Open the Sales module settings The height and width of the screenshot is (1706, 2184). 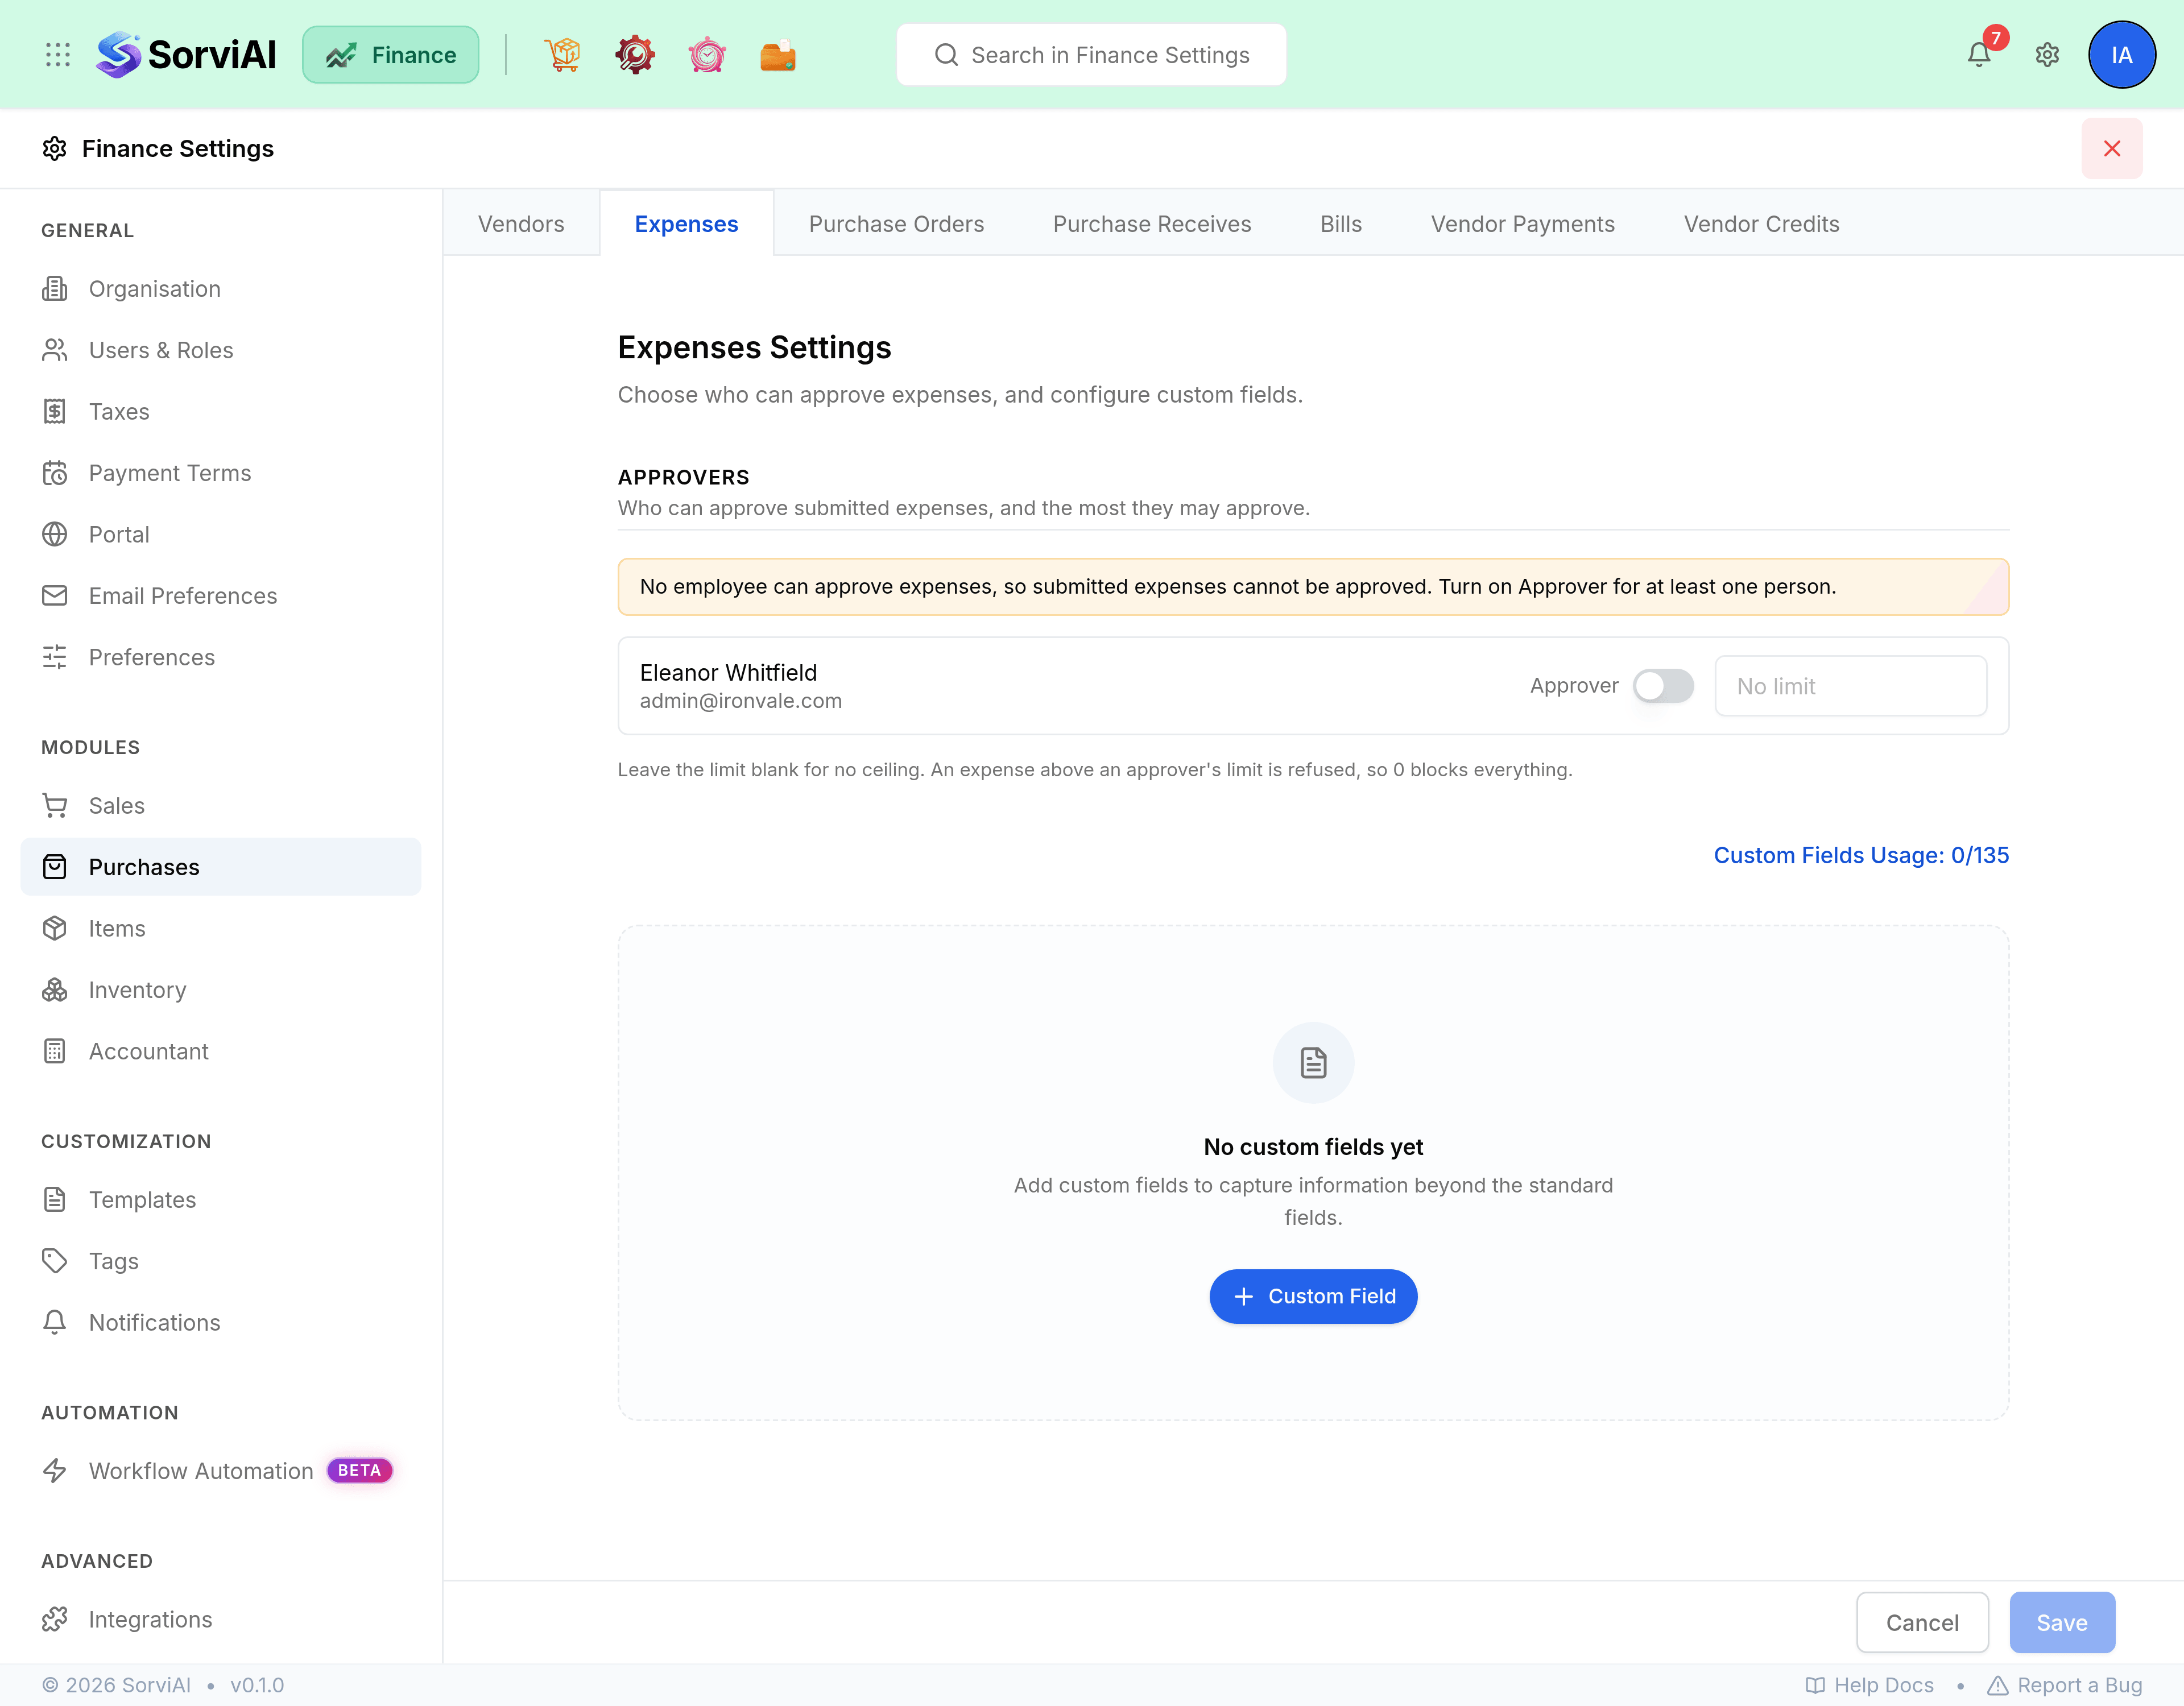point(221,806)
